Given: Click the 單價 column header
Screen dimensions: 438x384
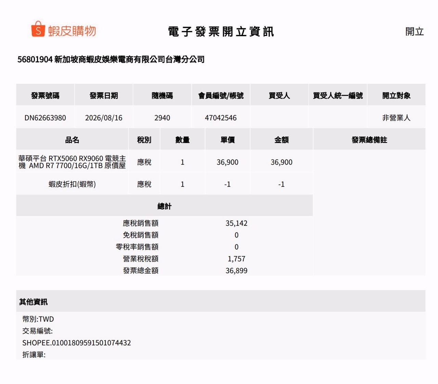Looking at the screenshot, I should coord(228,140).
